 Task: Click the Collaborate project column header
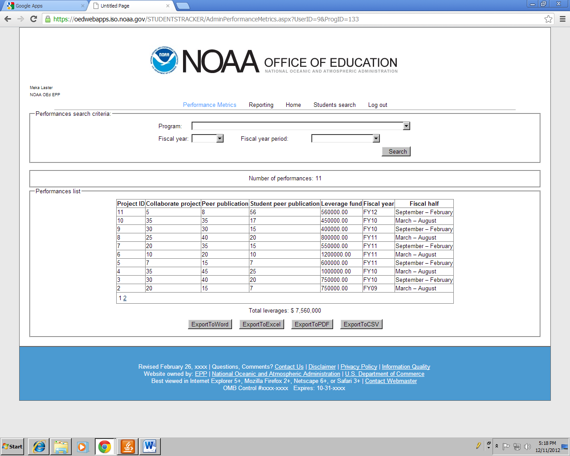(x=173, y=204)
